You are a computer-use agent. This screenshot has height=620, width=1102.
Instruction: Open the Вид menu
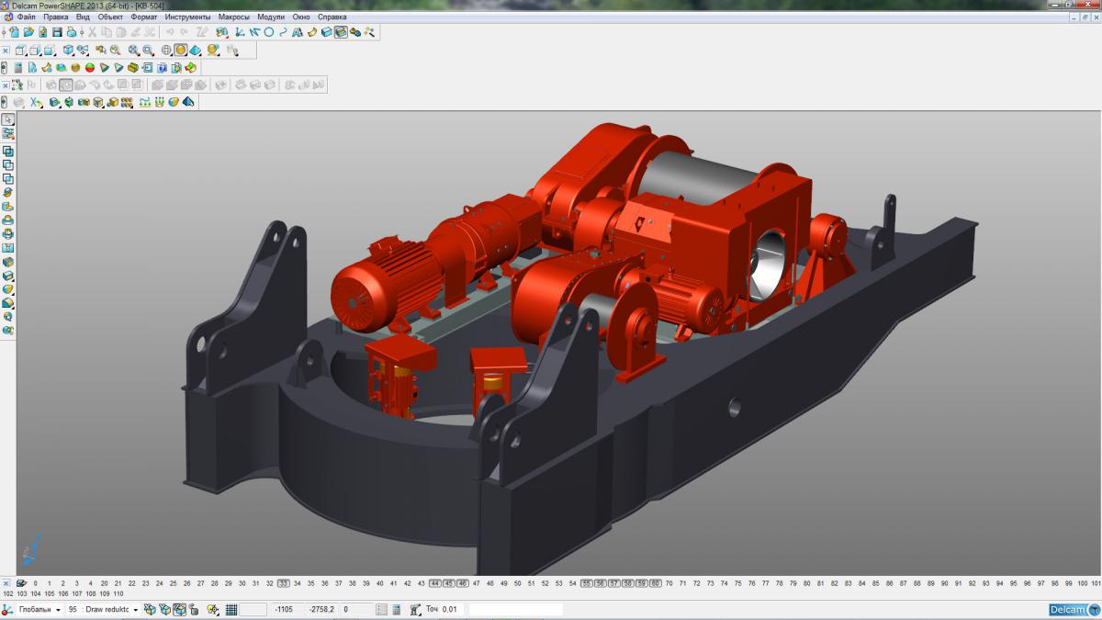click(x=83, y=17)
